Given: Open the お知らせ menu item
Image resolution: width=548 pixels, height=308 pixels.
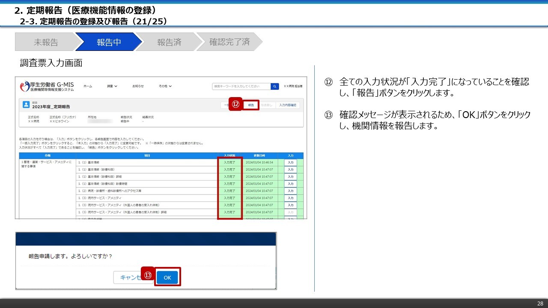Looking at the screenshot, I should 138,86.
